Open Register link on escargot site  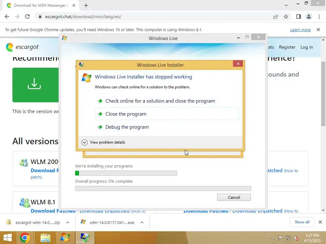(287, 47)
